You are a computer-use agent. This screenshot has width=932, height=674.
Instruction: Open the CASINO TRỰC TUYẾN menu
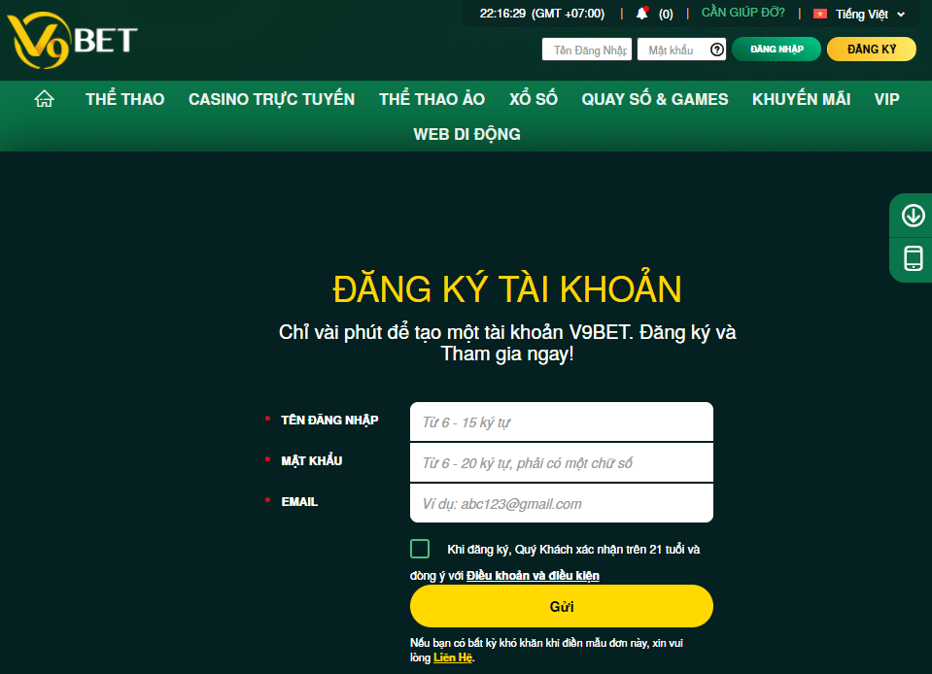point(272,99)
